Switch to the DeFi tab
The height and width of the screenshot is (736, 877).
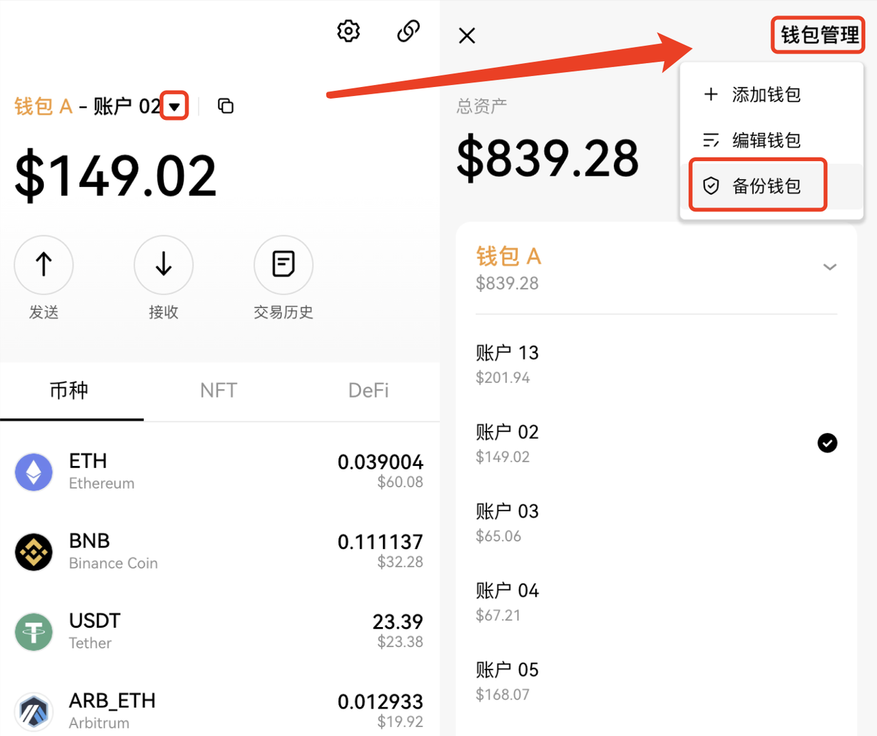[x=368, y=390]
